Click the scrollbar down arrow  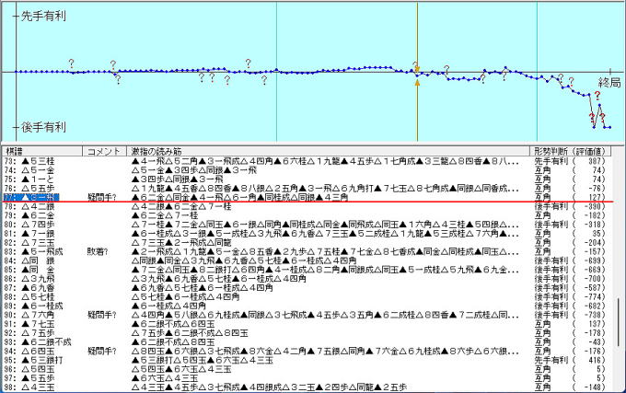tap(620, 387)
